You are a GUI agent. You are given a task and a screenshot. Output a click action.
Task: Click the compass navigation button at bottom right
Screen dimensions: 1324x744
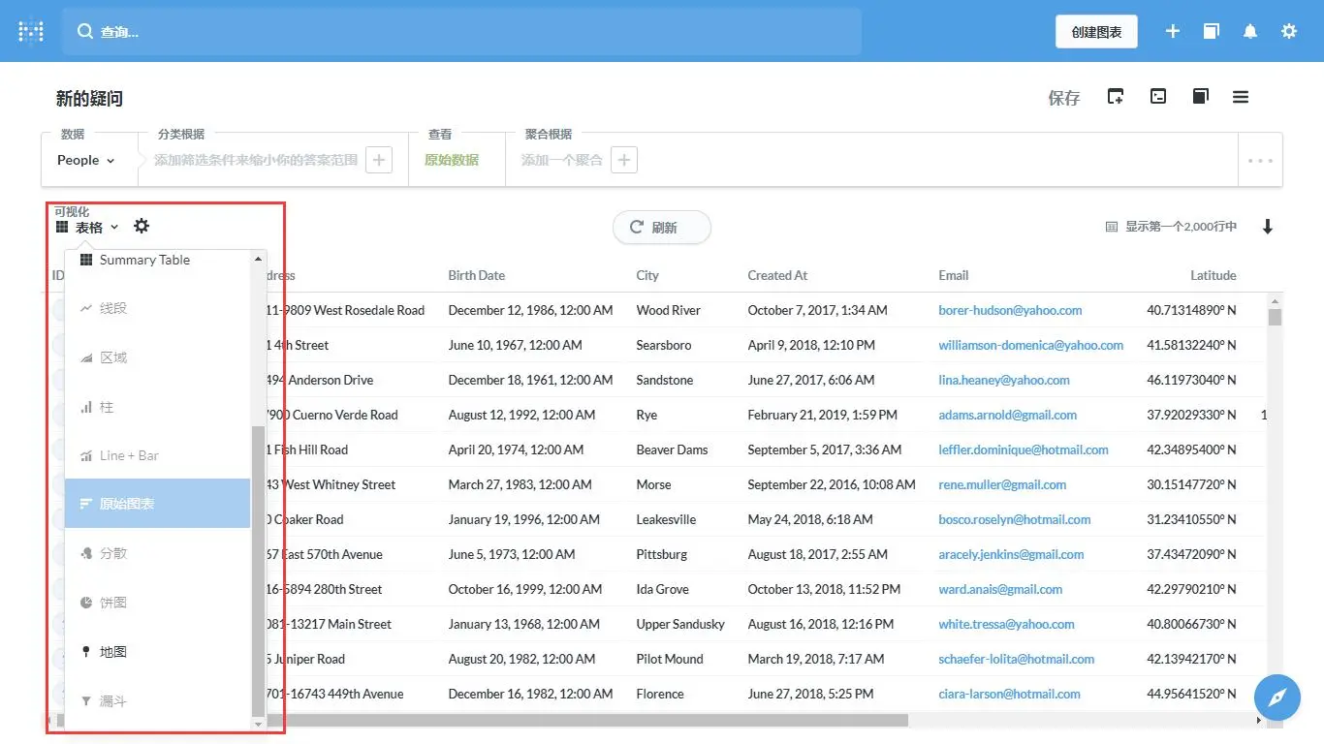click(1277, 697)
